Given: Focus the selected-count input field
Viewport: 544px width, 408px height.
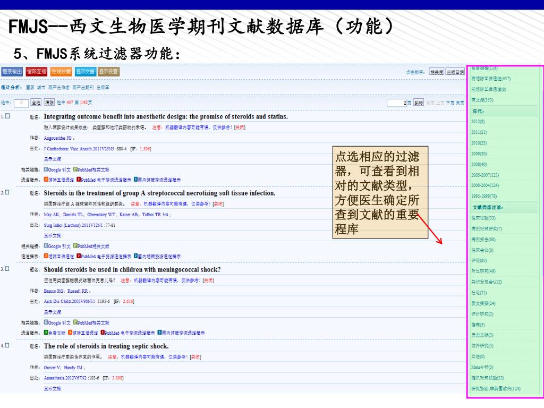Looking at the screenshot, I should tap(21, 103).
